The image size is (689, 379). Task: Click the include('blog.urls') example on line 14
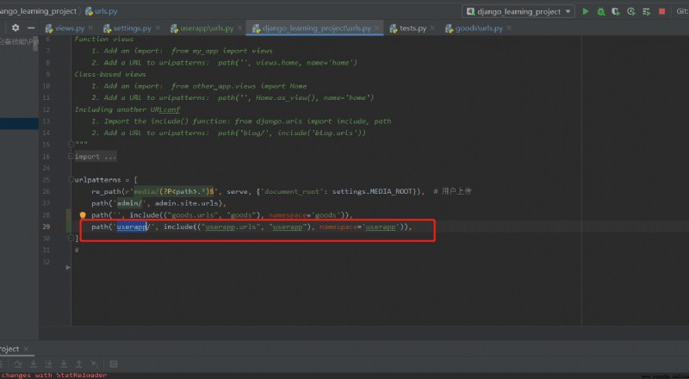(x=320, y=133)
